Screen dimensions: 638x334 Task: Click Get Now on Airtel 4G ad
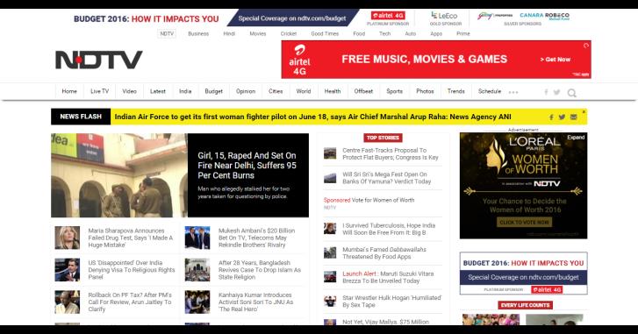point(555,60)
